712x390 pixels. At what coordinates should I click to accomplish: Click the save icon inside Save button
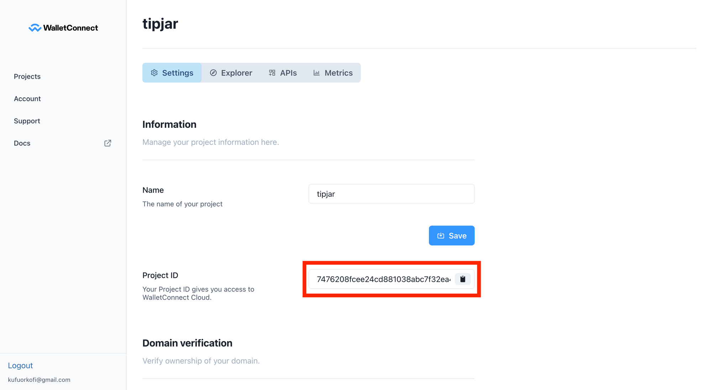click(441, 236)
